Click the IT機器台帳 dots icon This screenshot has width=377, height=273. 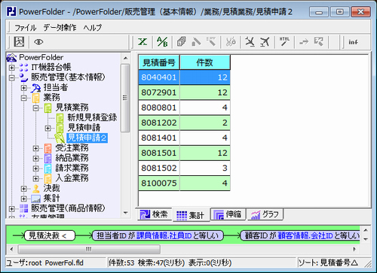coord(23,68)
